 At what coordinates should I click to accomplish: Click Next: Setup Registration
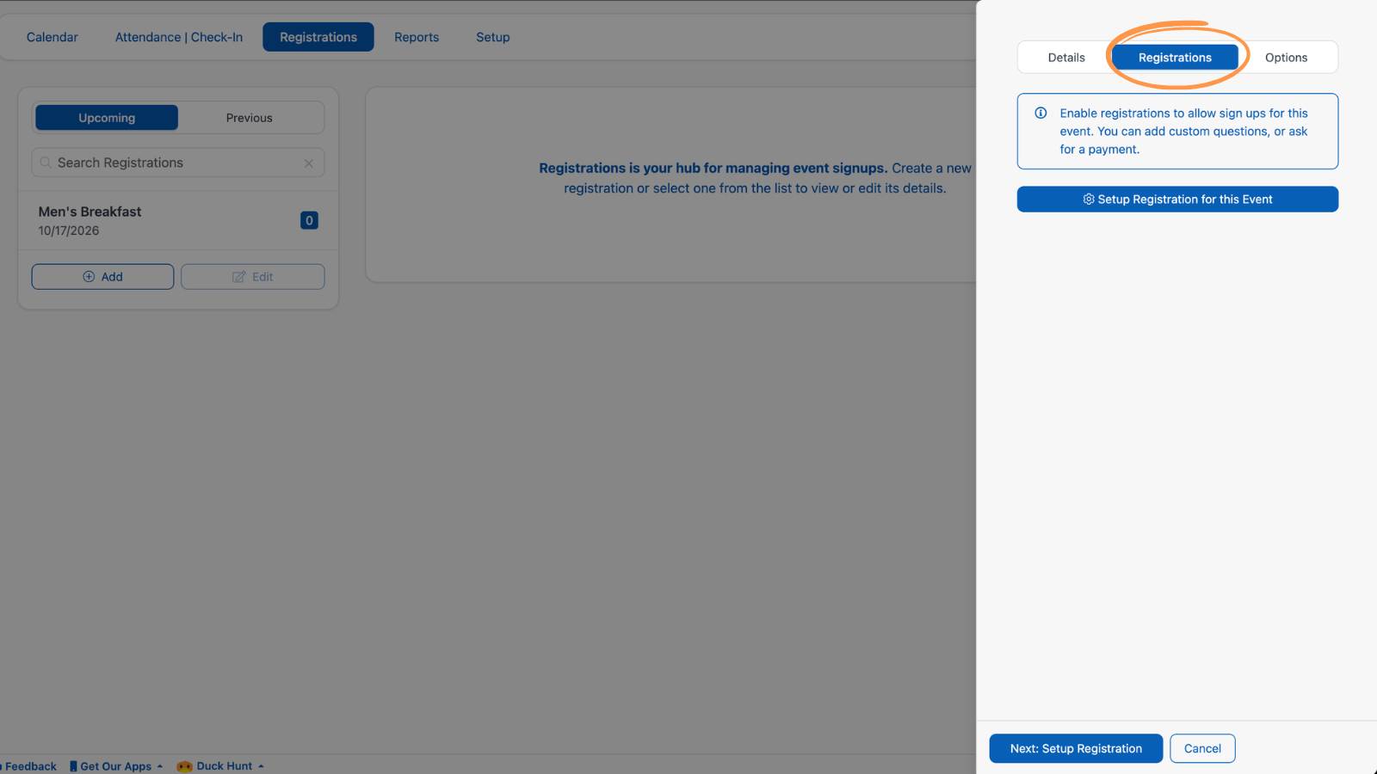click(1076, 748)
